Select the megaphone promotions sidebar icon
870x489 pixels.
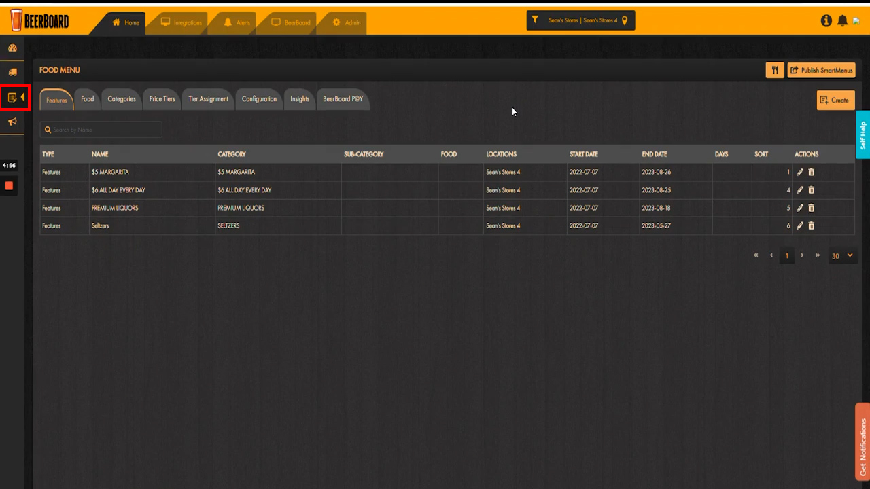pyautogui.click(x=12, y=122)
